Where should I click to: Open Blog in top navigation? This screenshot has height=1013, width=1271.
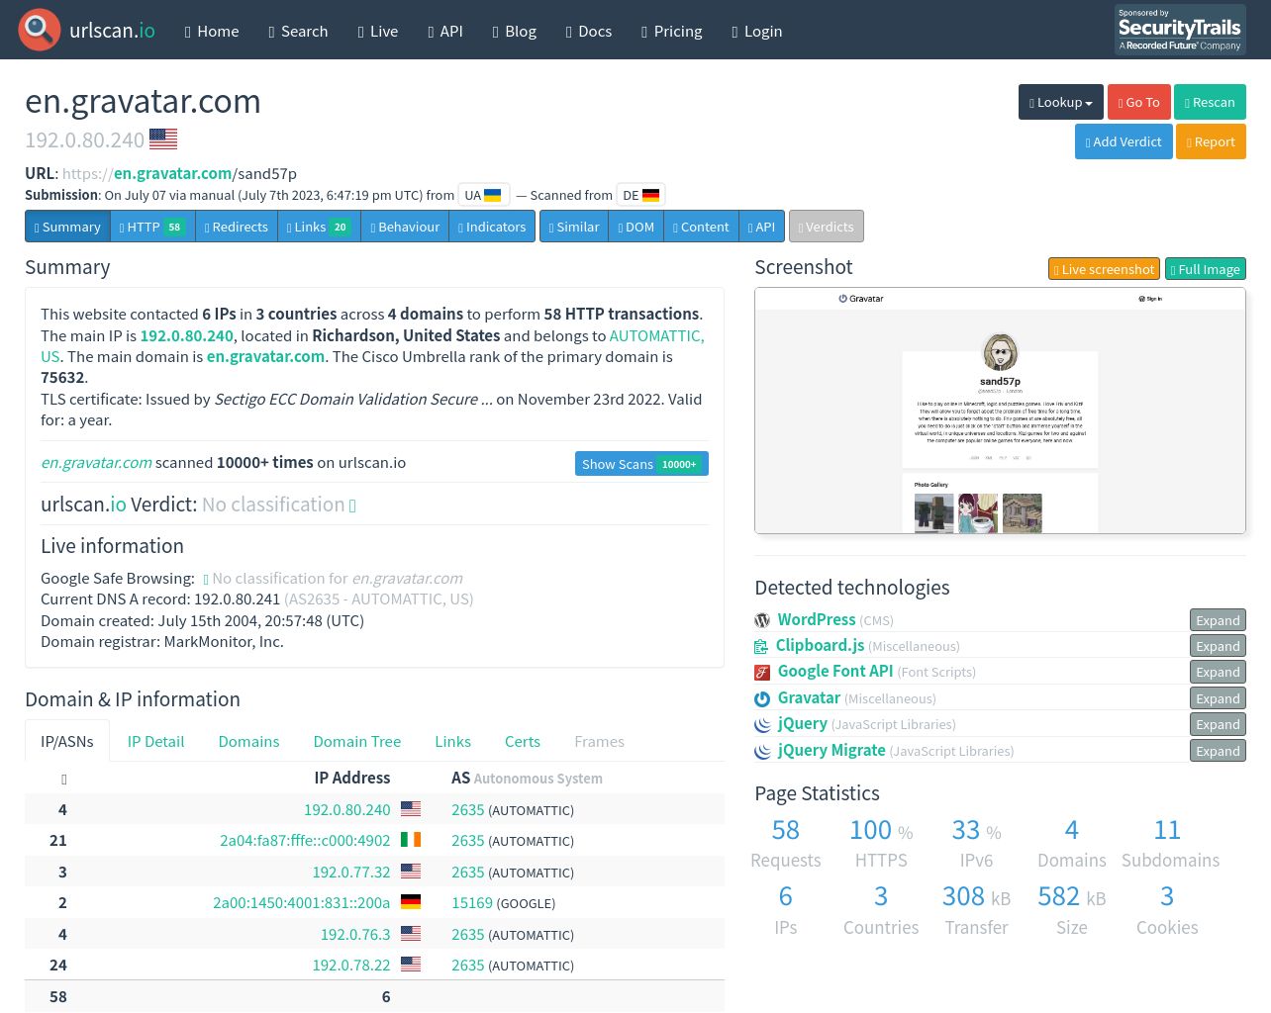point(515,31)
